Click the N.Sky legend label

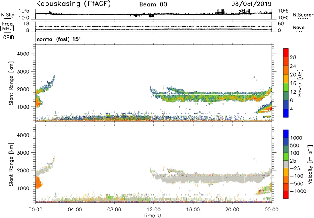(x=7, y=15)
